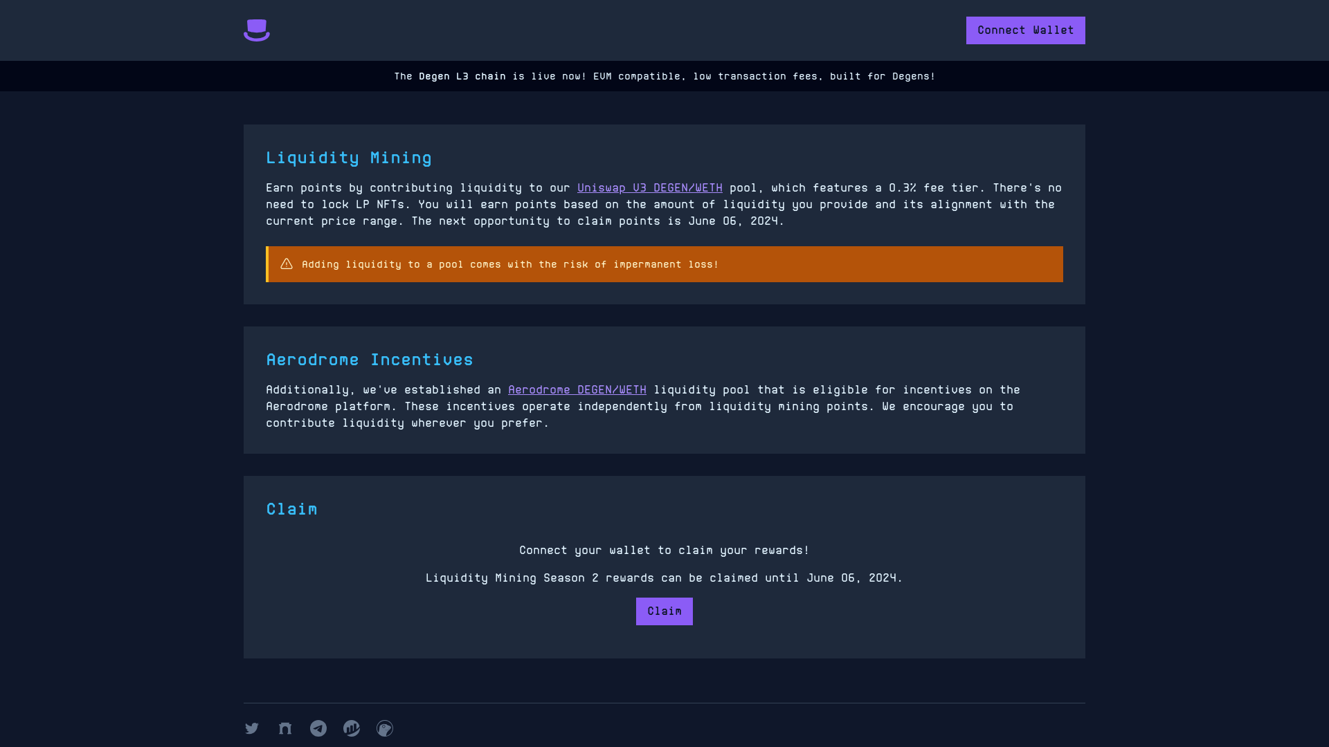Click the Aerodrome Incentives heading
1329x747 pixels.
pyautogui.click(x=370, y=360)
